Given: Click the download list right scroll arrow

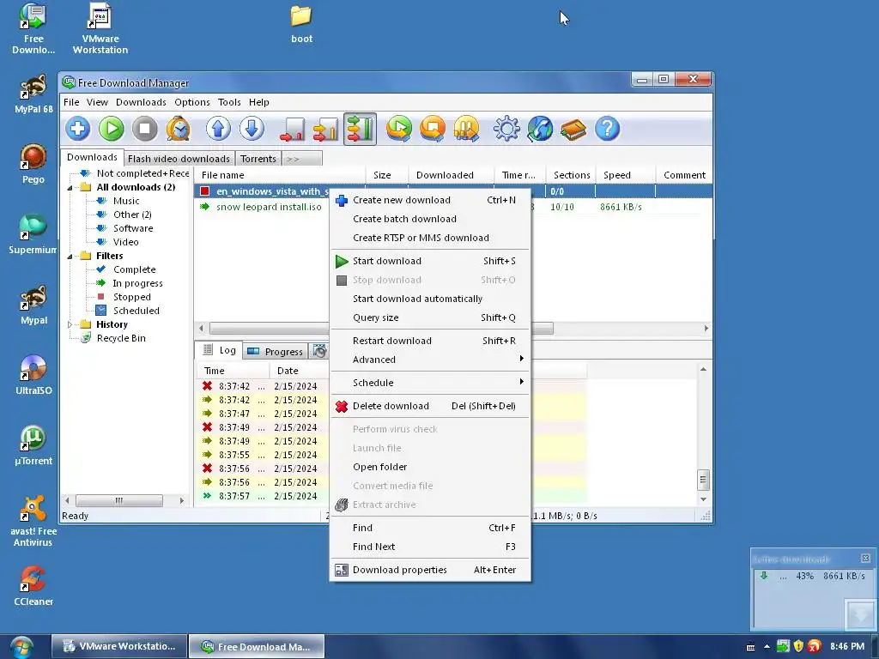Looking at the screenshot, I should click(x=706, y=329).
